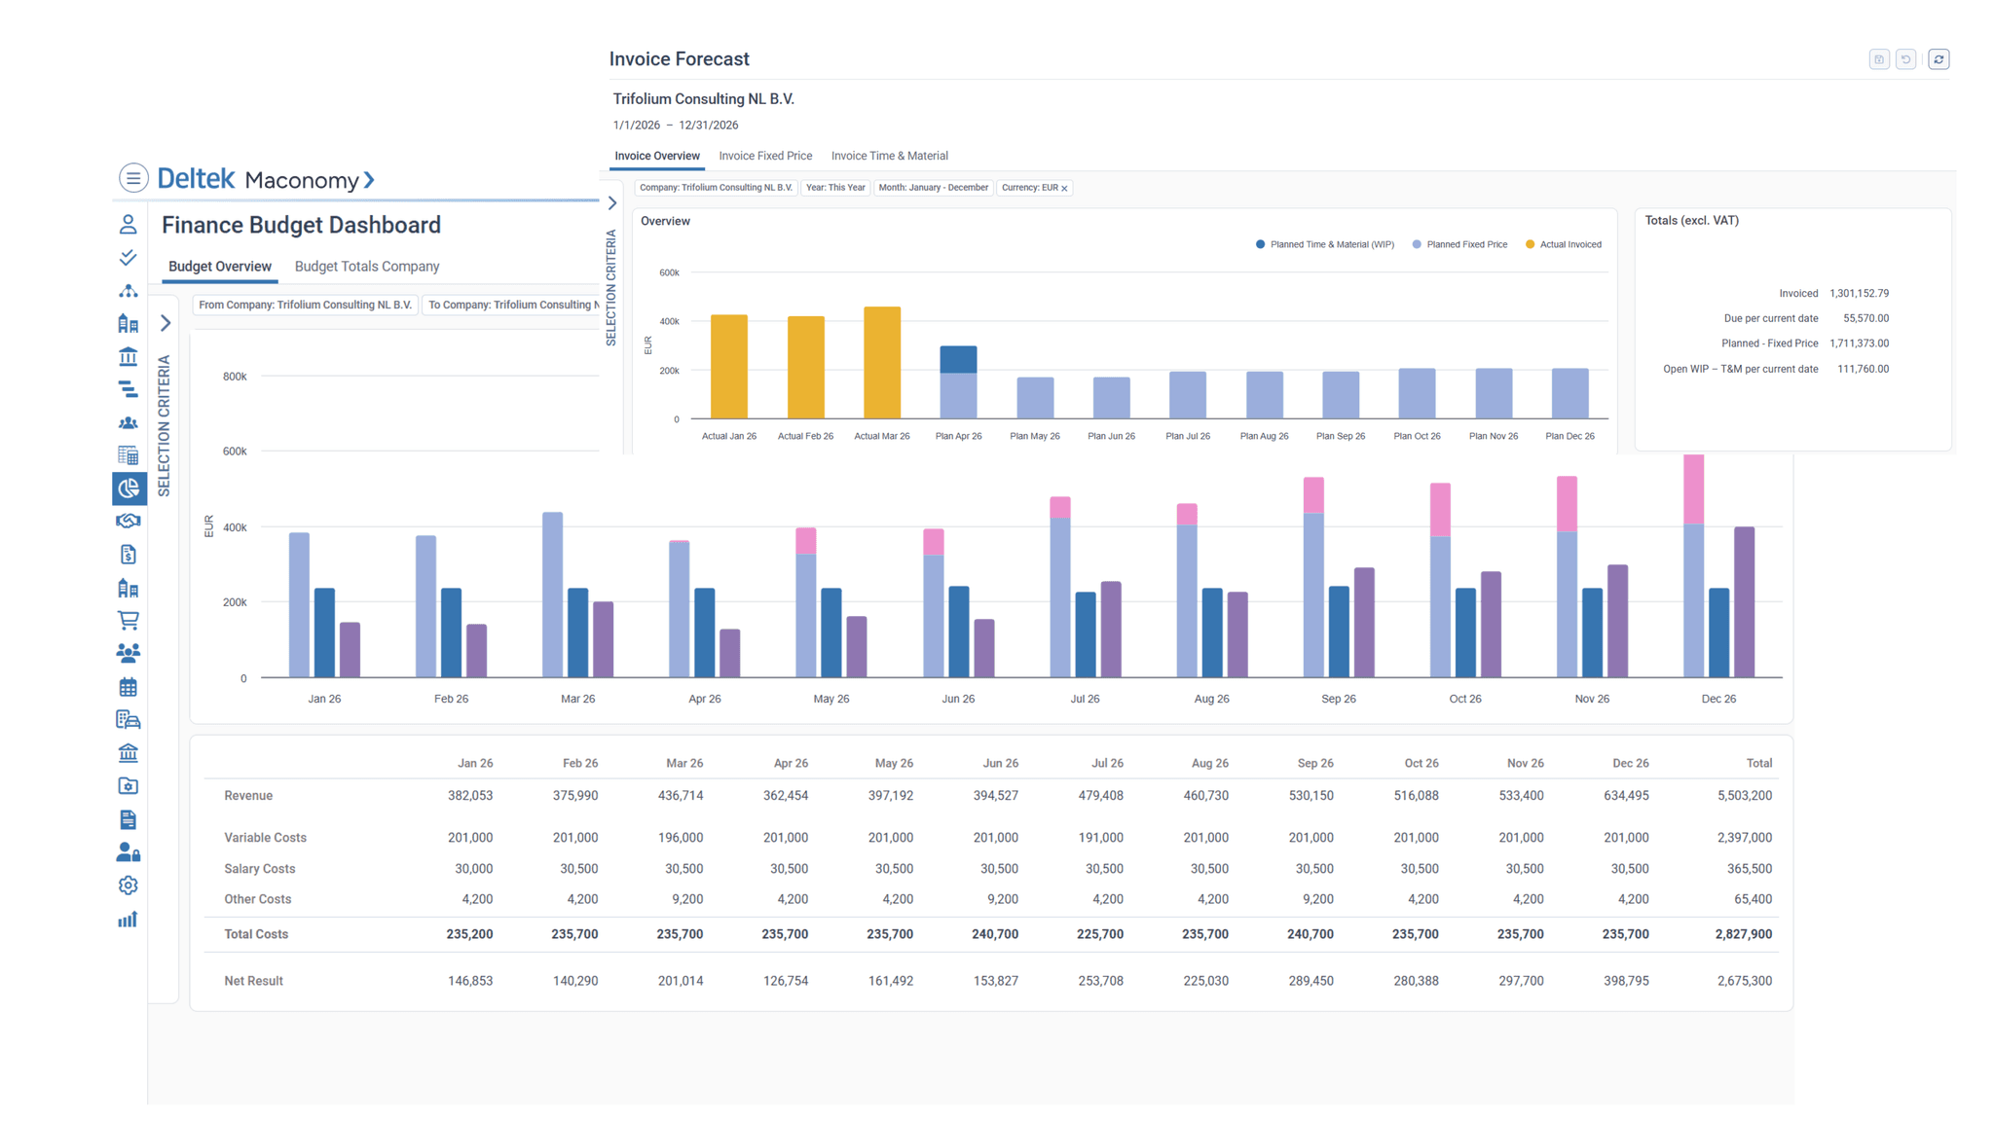
Task: Click the undo/revert icon in Invoice Forecast
Action: point(1905,59)
